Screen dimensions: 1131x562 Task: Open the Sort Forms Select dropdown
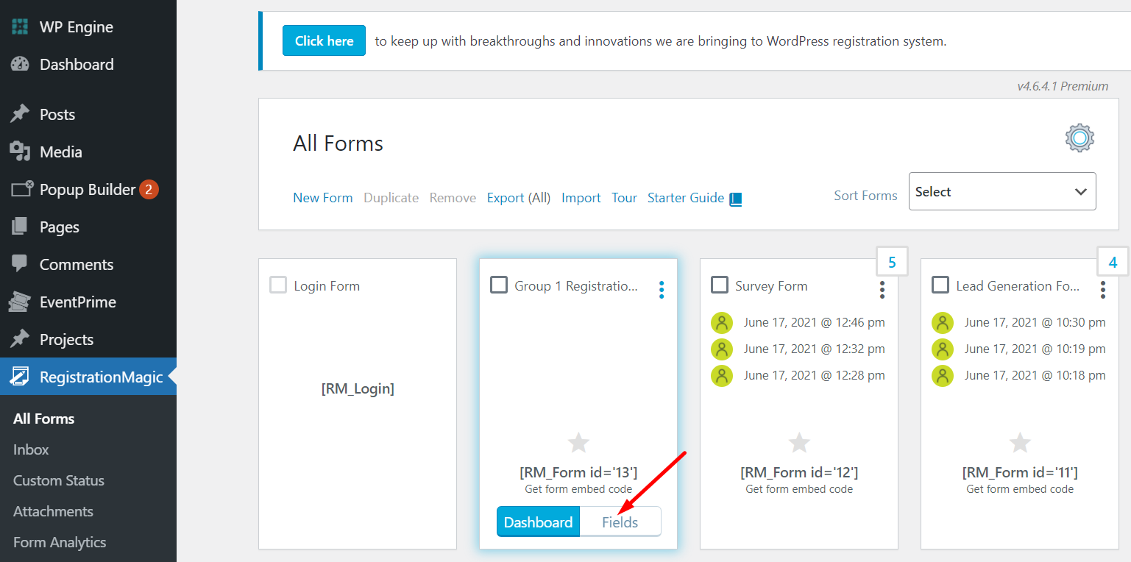tap(1002, 191)
